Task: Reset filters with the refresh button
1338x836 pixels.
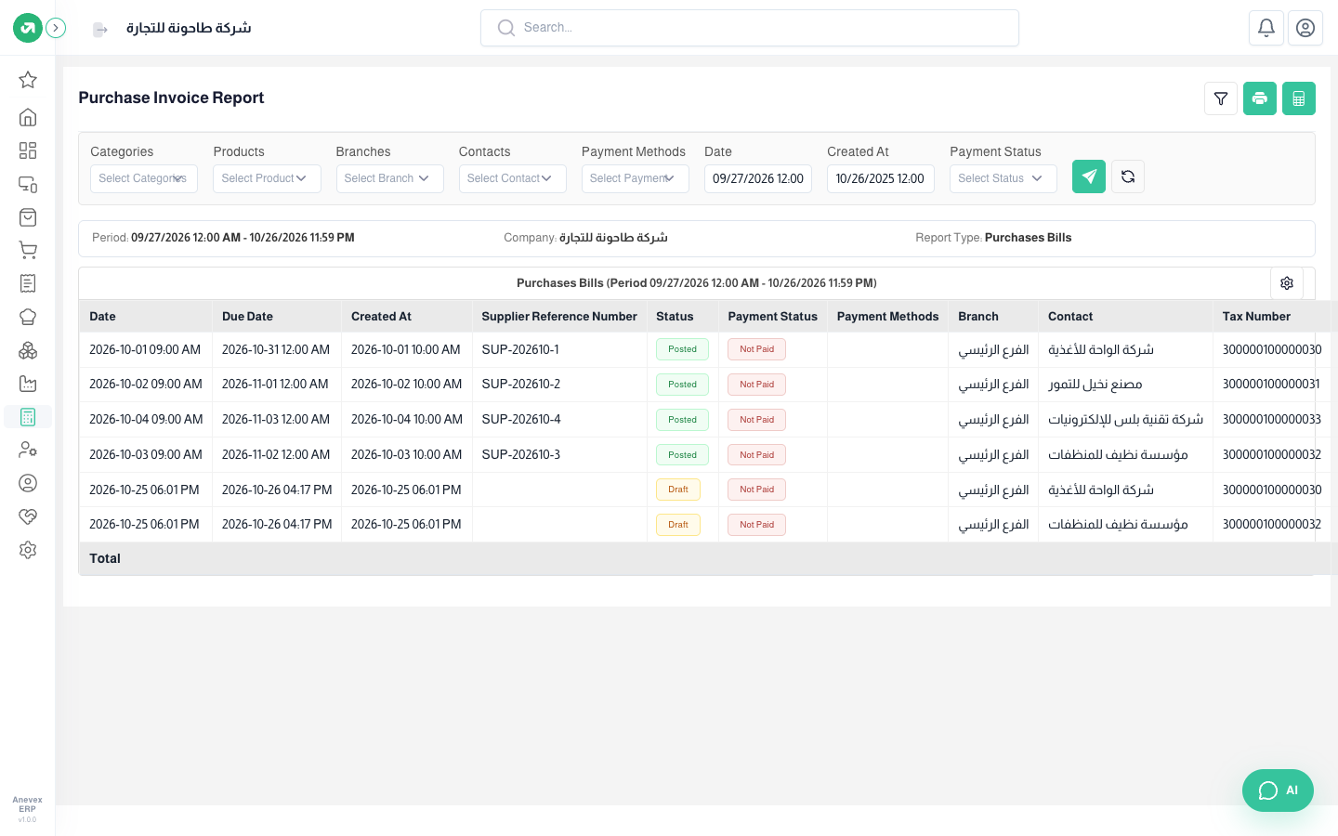Action: pyautogui.click(x=1128, y=176)
